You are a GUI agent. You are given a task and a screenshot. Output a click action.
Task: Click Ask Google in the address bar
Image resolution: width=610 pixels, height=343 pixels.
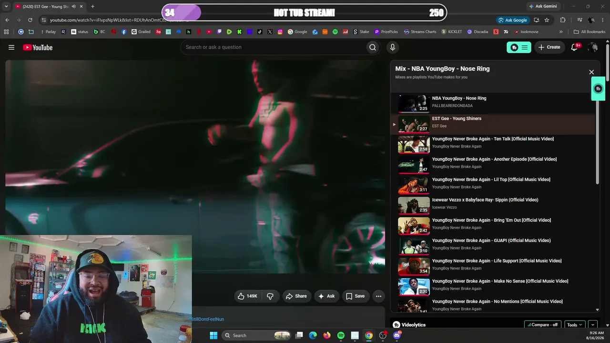pos(512,20)
